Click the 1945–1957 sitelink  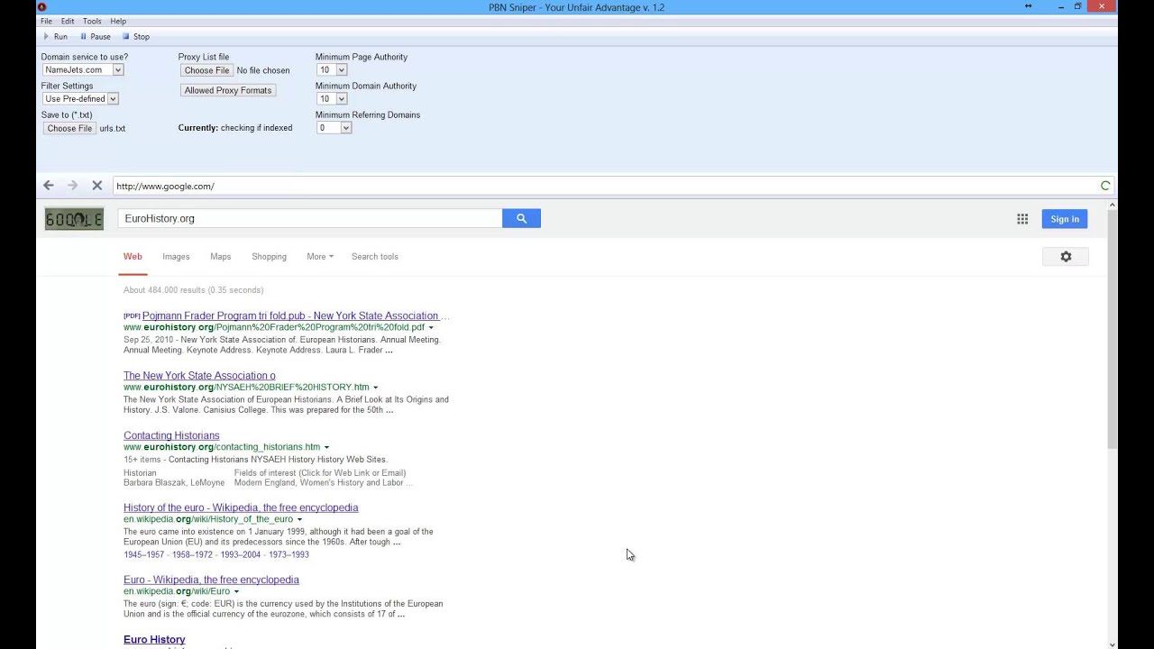143,554
